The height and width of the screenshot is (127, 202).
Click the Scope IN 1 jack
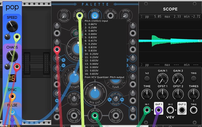pos(147,110)
